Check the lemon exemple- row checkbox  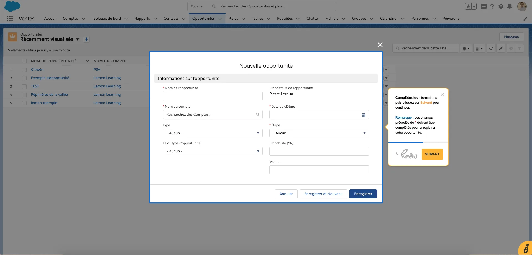point(24,103)
